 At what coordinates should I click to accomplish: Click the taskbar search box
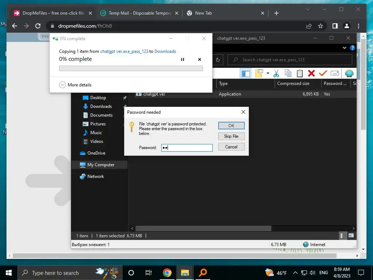[70, 273]
